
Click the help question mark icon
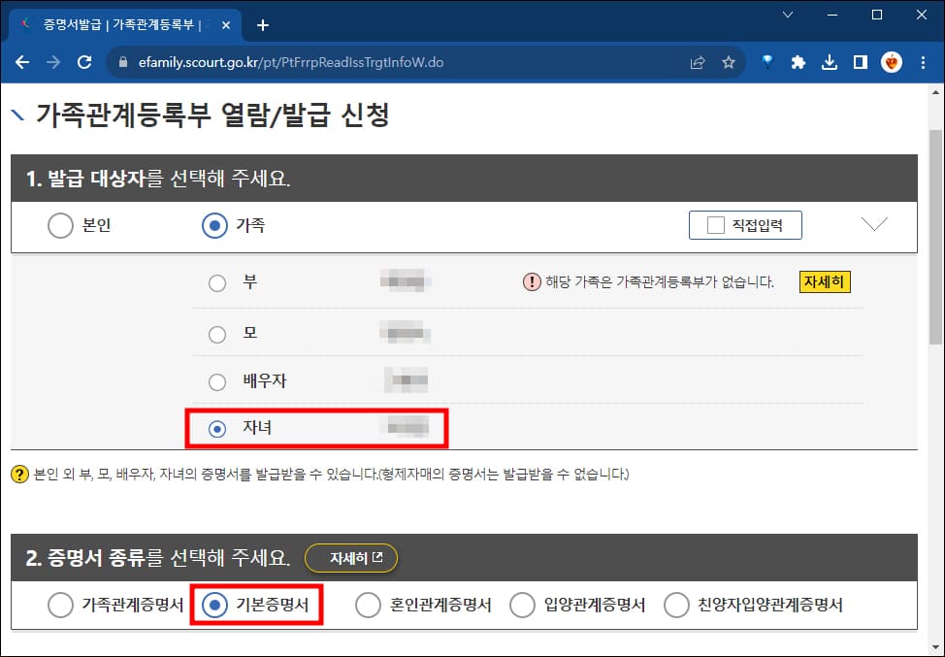pyautogui.click(x=21, y=474)
